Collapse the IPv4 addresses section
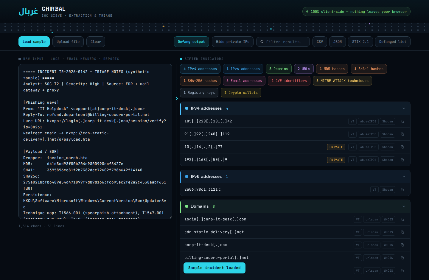Screen dimensions: 429x280 (x=404, y=108)
